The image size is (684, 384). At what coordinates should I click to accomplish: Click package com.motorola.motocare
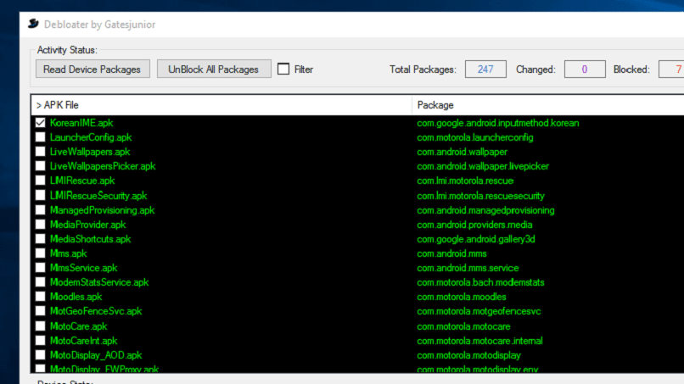463,326
